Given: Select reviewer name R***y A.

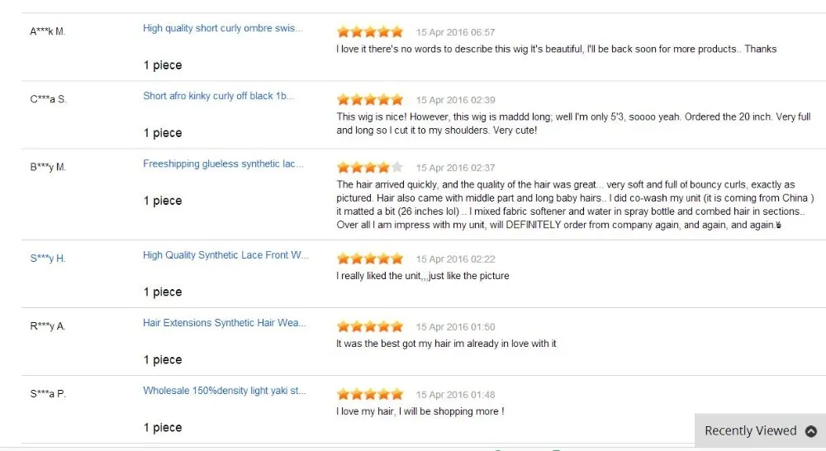Looking at the screenshot, I should pyautogui.click(x=47, y=326).
